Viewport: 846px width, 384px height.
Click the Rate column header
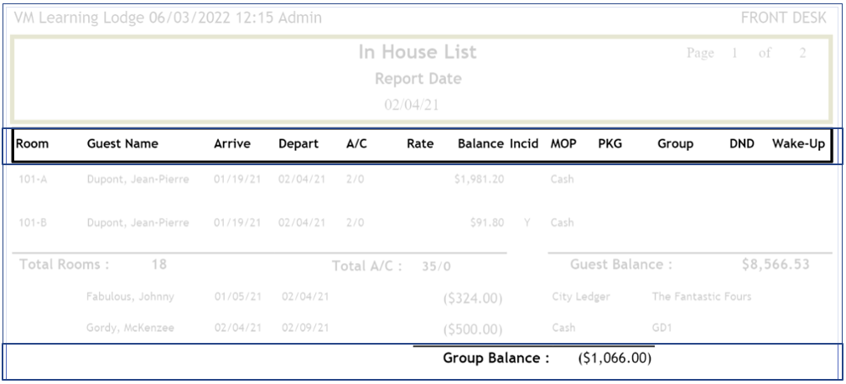(x=419, y=144)
